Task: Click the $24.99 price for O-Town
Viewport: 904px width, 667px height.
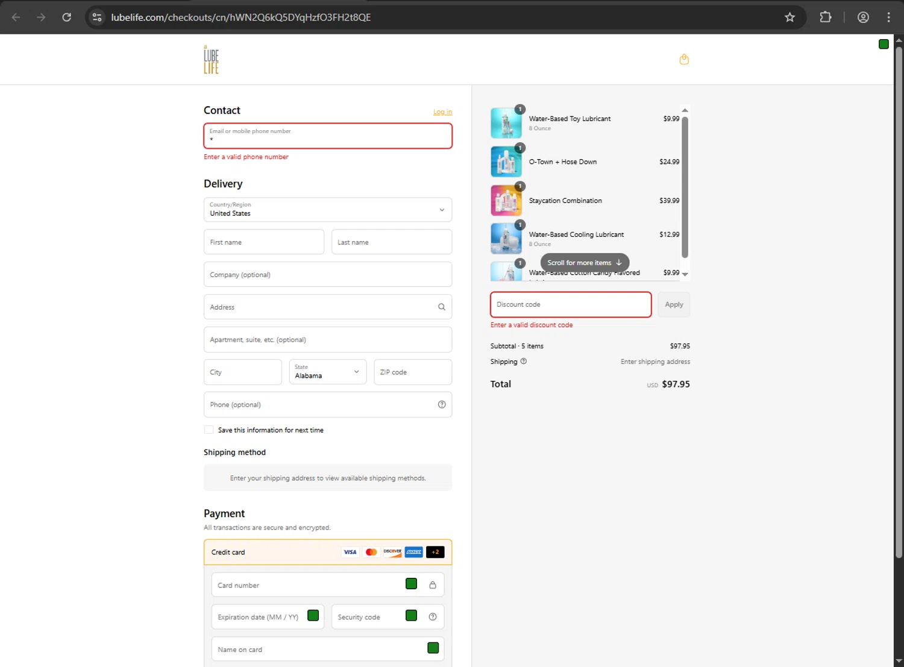Action: 669,162
